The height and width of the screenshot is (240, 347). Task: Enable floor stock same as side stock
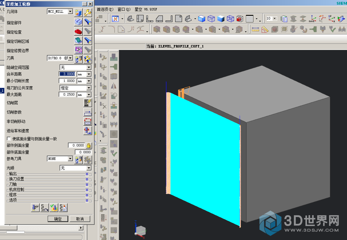(9, 139)
